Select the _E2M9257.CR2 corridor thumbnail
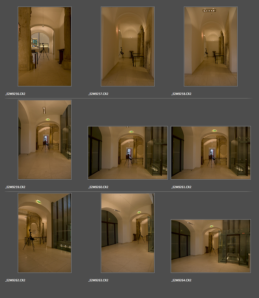Screen dimensions: 259x298 click(x=128, y=46)
